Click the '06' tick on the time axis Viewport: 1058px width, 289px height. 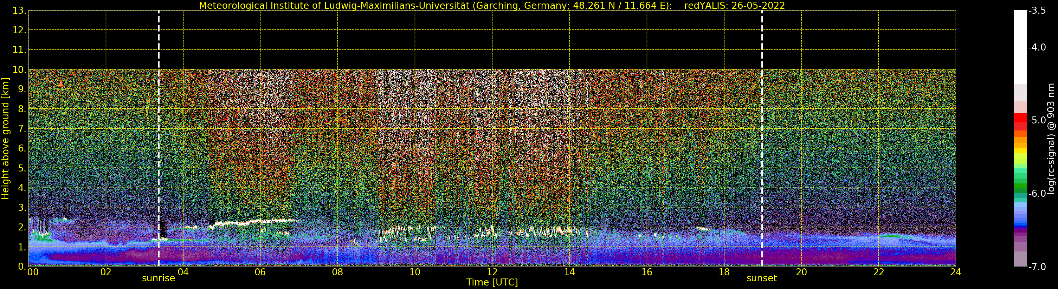coord(260,272)
